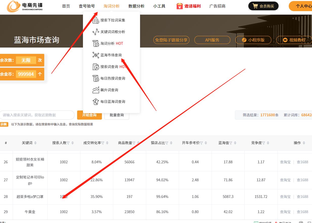This screenshot has height=223, width=312.
Task: Click 蓝海市场查询 menu icon
Action: (x=96, y=55)
